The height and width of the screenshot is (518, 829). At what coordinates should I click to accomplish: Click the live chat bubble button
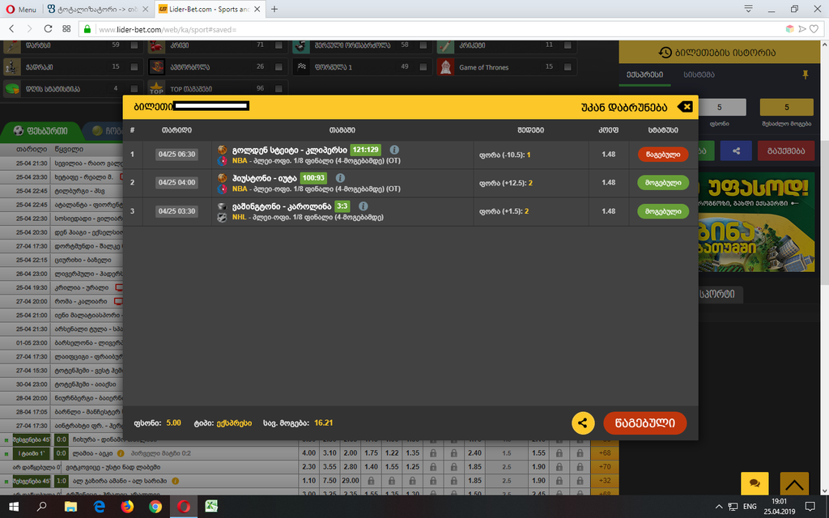(755, 483)
